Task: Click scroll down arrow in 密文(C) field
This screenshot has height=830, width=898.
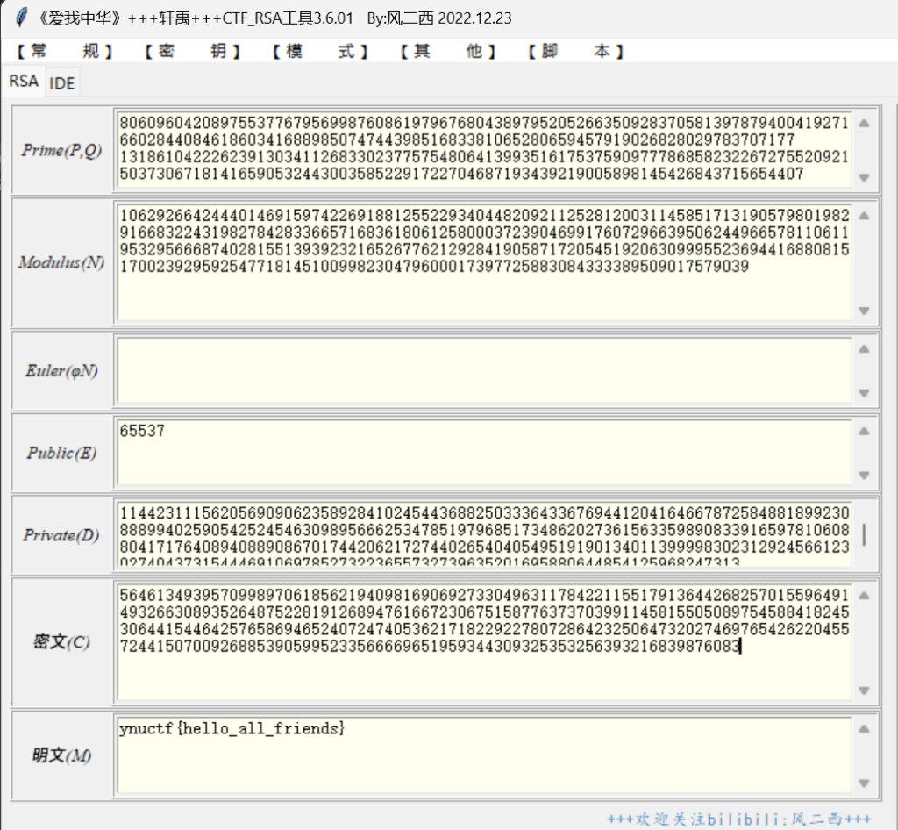Action: pos(864,690)
